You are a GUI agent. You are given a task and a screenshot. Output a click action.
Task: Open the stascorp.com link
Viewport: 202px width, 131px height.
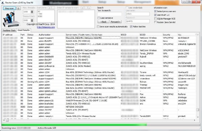(46, 27)
